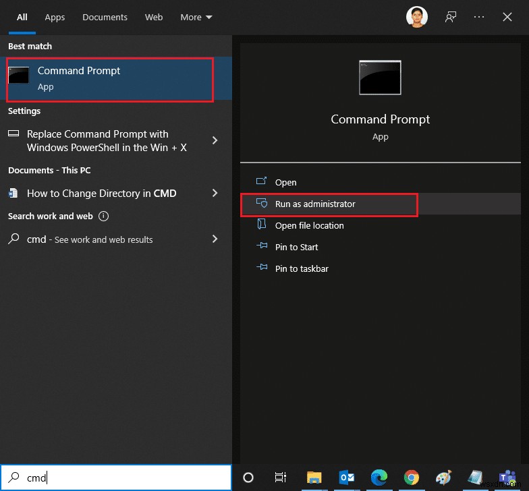Launch Outlook from the taskbar

[x=346, y=478]
